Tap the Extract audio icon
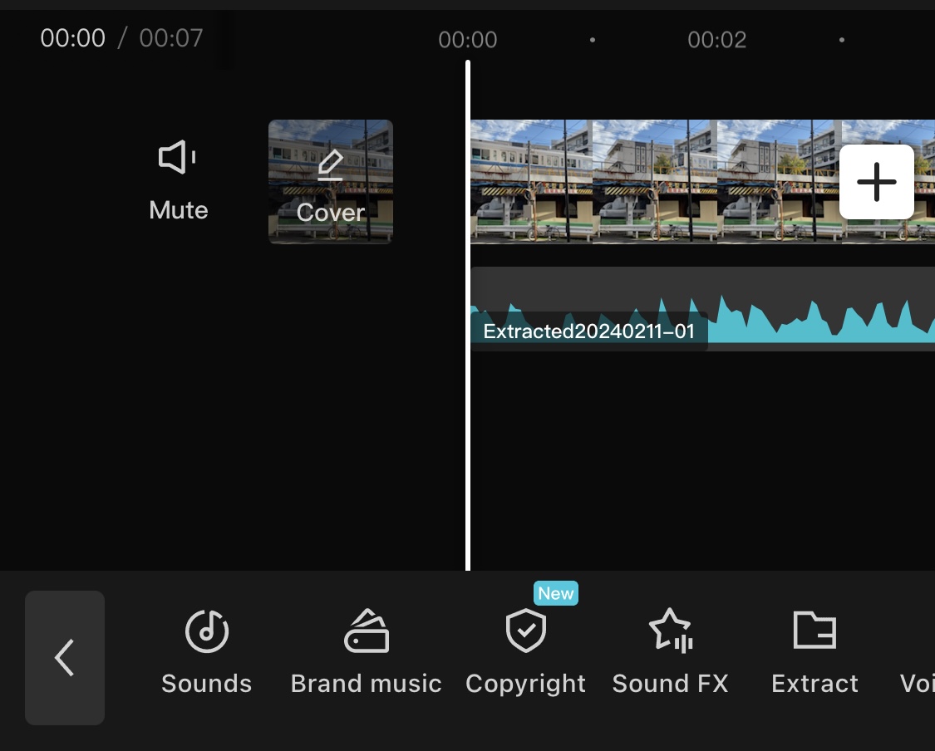 point(814,631)
